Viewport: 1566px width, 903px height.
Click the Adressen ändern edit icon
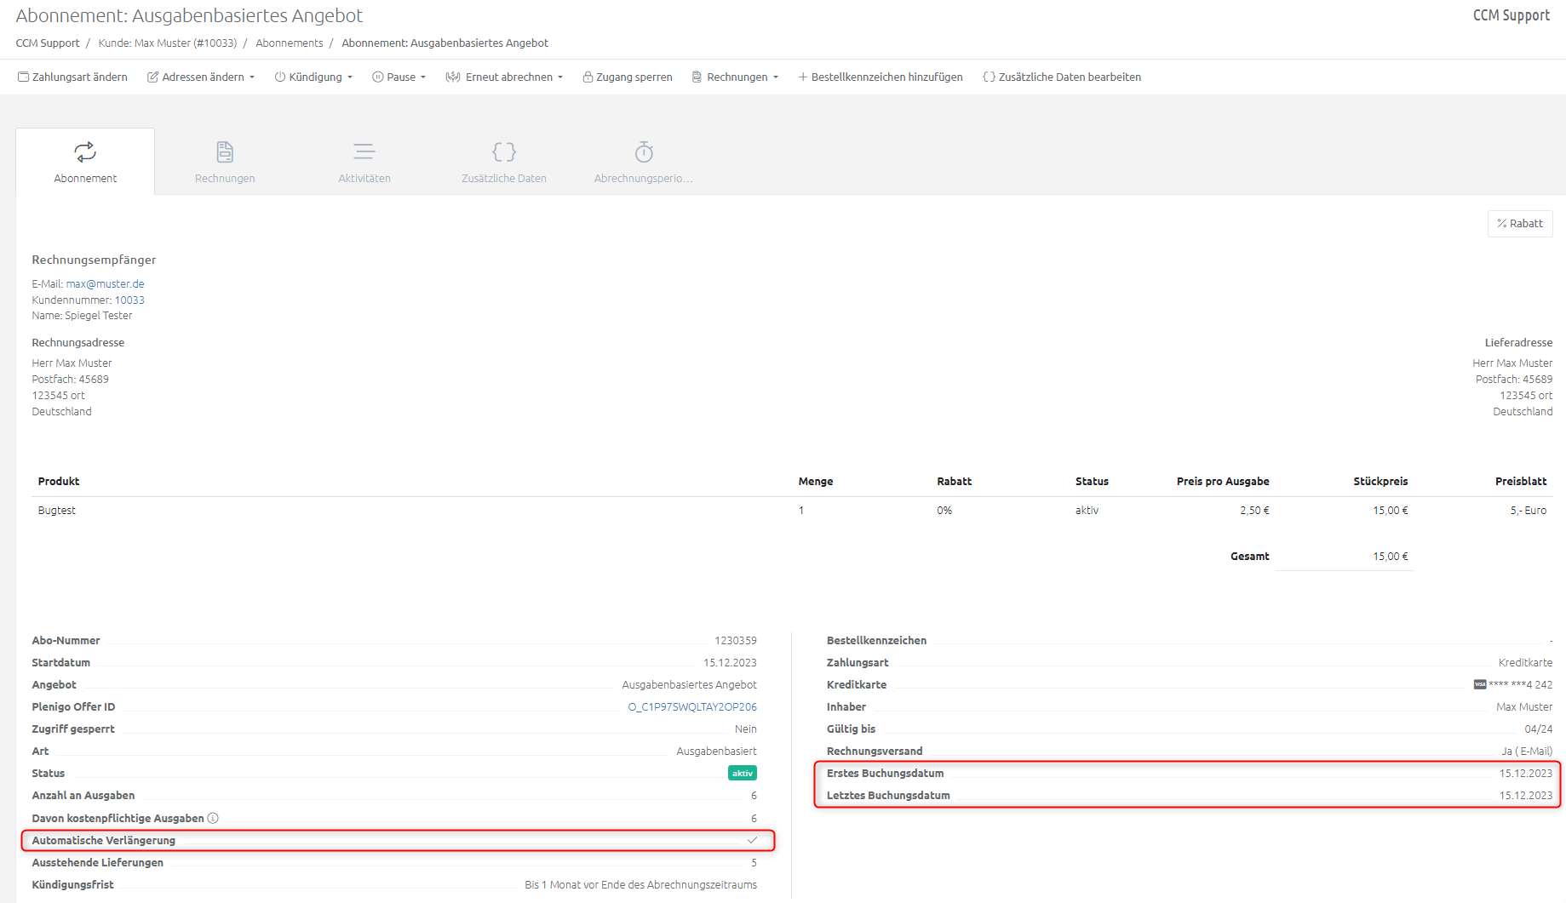point(153,77)
